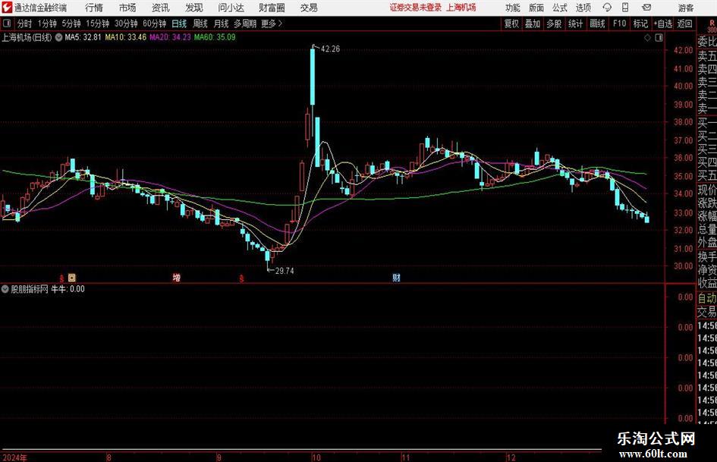The width and height of the screenshot is (717, 462).
Task: Open the 交易 menu
Action: [309, 8]
